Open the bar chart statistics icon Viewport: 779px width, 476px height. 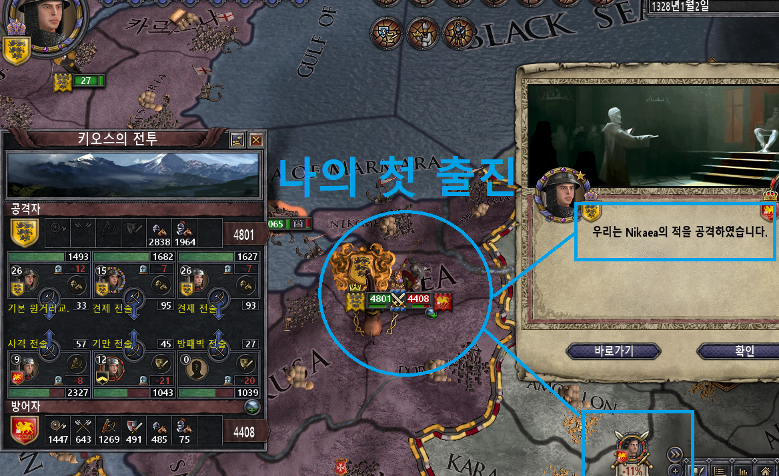743,471
